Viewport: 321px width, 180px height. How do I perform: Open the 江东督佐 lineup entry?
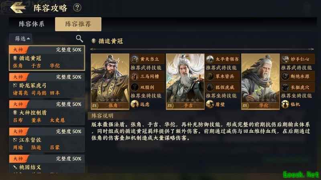pyautogui.click(x=47, y=140)
